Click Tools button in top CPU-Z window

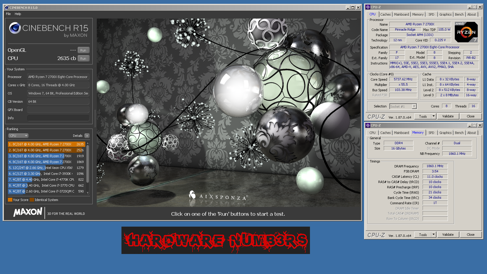423,117
